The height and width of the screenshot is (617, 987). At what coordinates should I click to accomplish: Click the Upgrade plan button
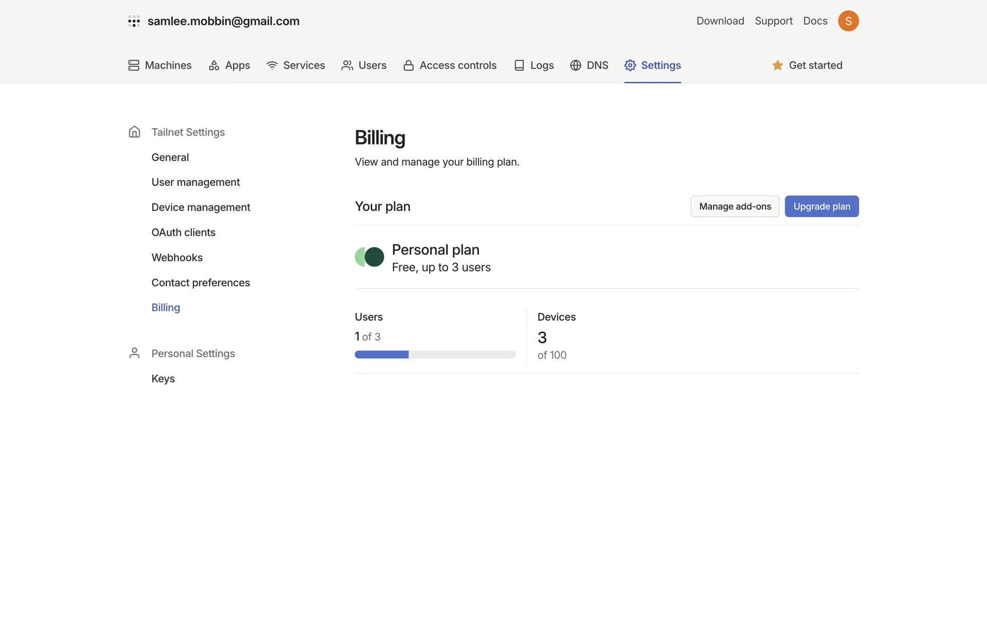[x=821, y=206]
